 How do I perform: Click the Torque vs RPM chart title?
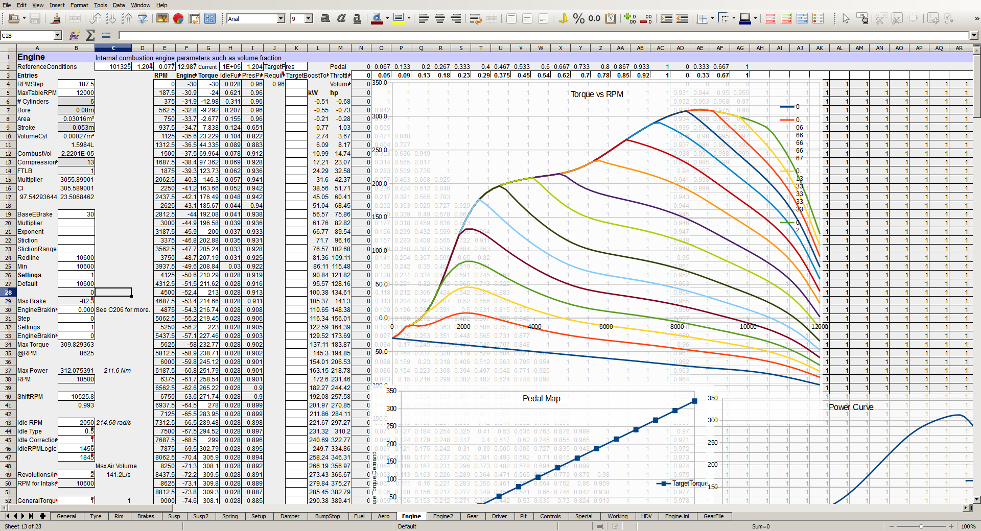click(596, 94)
